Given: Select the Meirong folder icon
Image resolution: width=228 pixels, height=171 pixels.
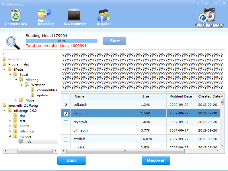Looking at the screenshot, I should [x=21, y=79].
